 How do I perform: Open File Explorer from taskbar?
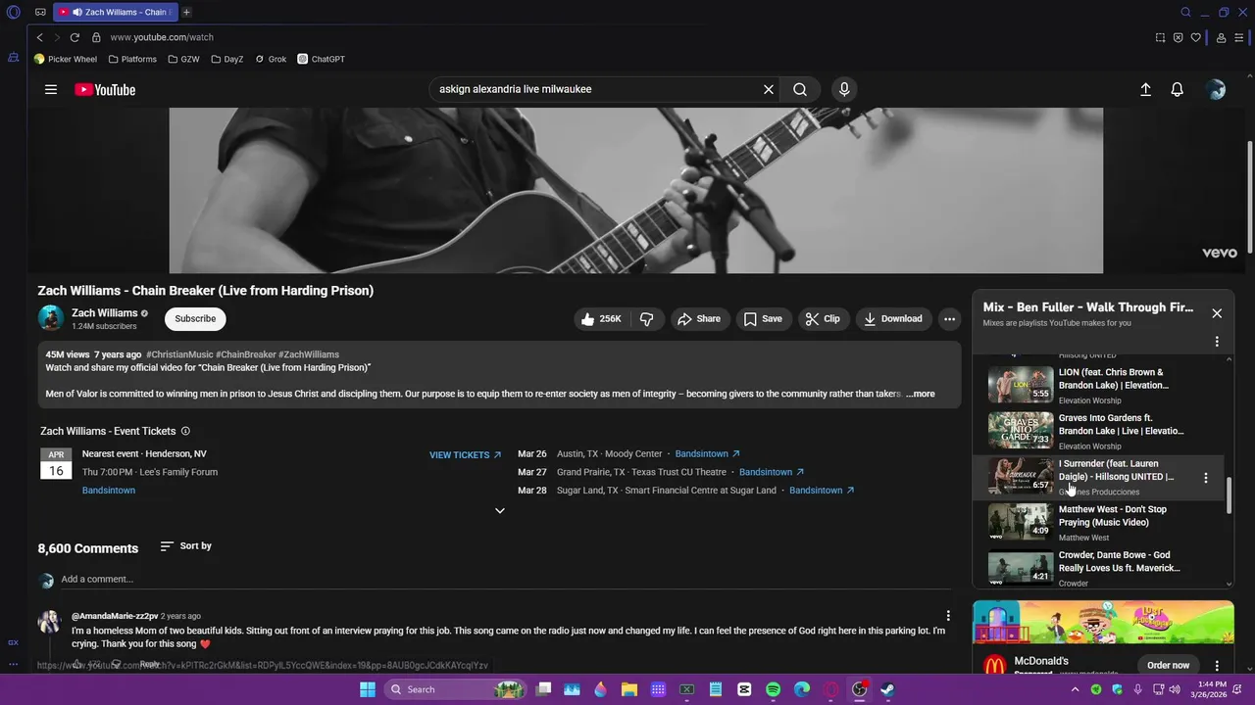629,689
